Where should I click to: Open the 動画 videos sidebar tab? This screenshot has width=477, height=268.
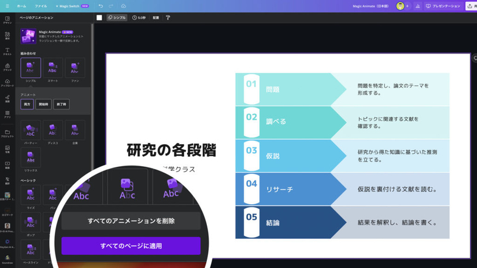coord(7,166)
